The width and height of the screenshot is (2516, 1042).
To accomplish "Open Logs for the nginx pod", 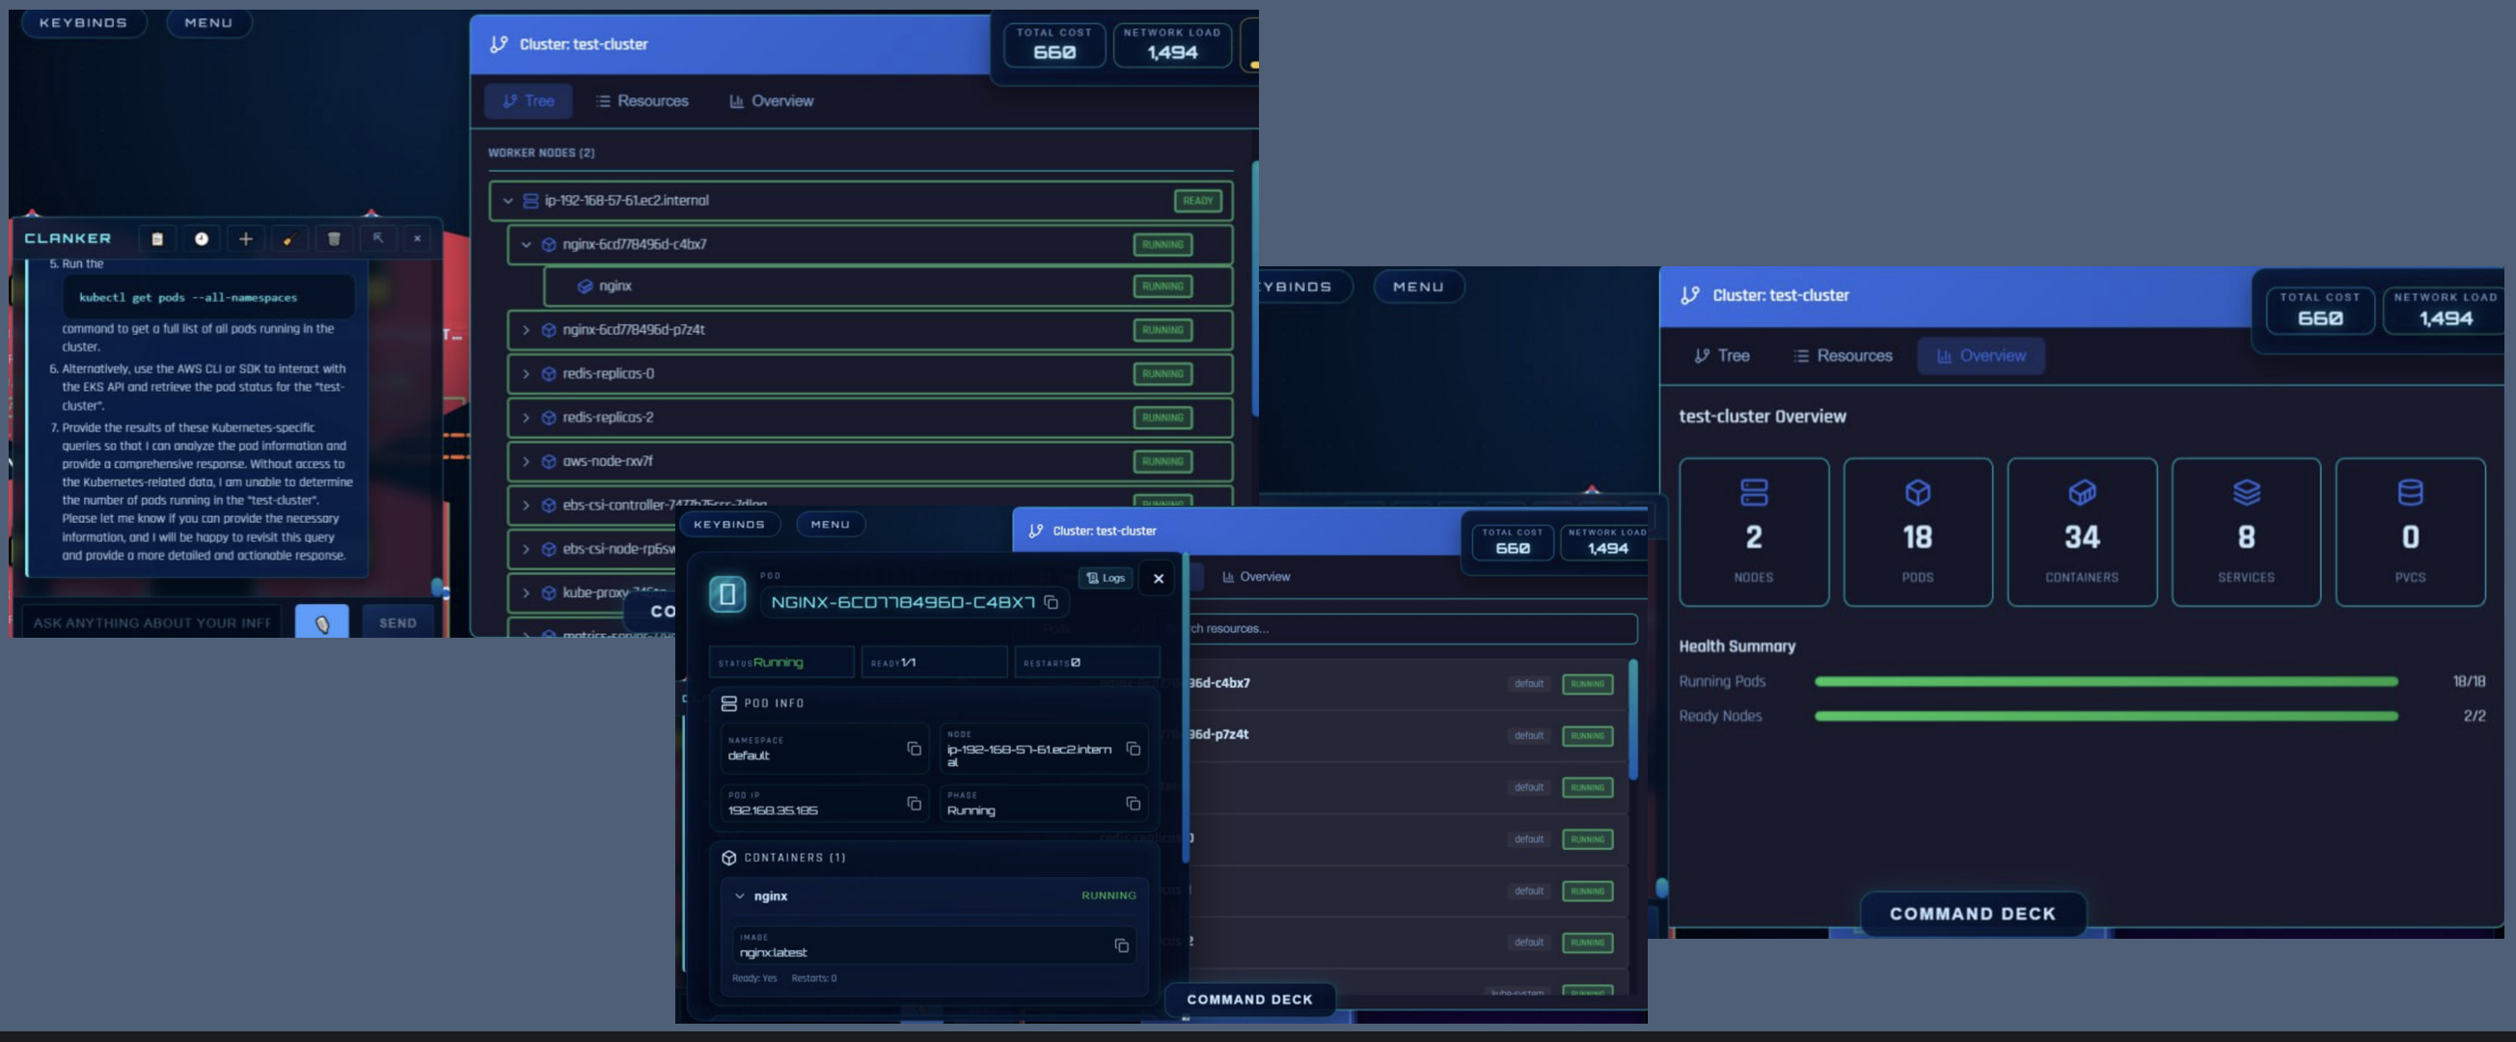I will pyautogui.click(x=1107, y=577).
